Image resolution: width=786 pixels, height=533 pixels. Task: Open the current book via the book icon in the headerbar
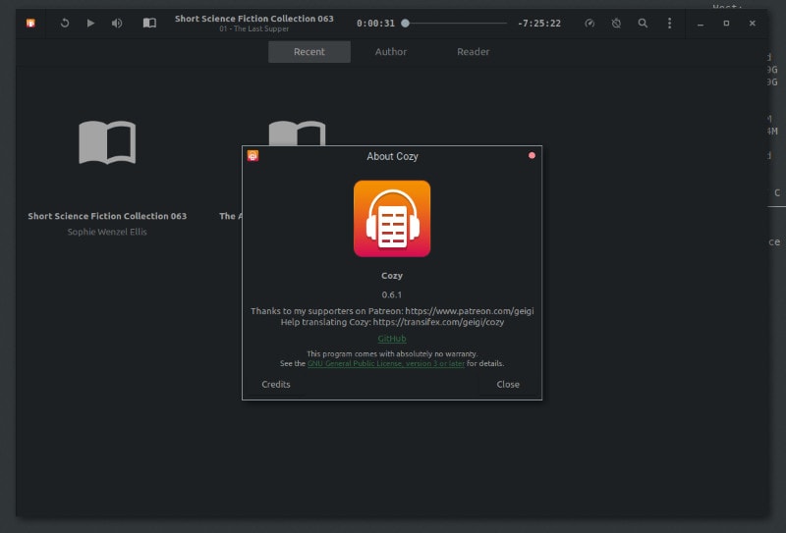(x=149, y=23)
